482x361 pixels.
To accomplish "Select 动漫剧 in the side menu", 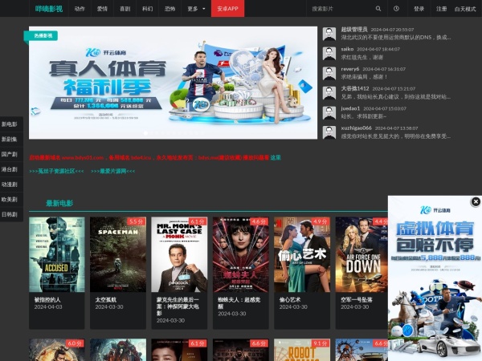I will click(10, 185).
